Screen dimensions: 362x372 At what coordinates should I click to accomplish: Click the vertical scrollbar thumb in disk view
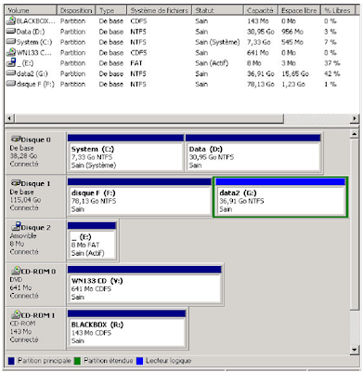click(x=355, y=223)
